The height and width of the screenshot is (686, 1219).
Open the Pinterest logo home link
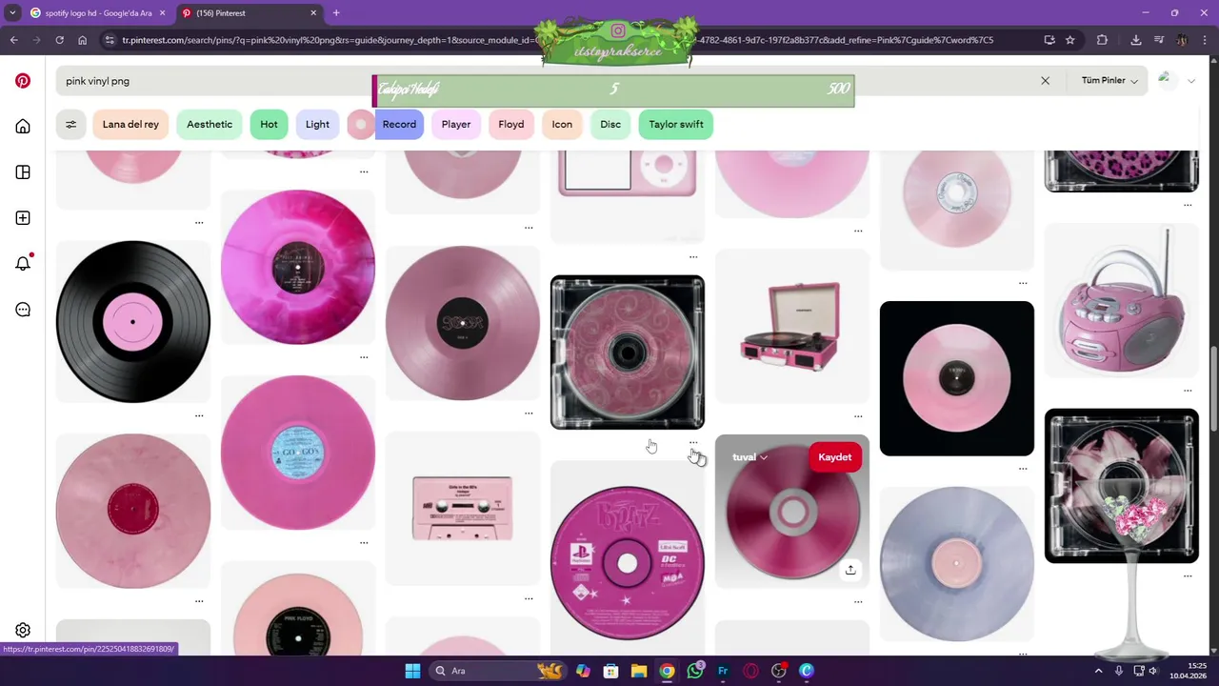23,81
